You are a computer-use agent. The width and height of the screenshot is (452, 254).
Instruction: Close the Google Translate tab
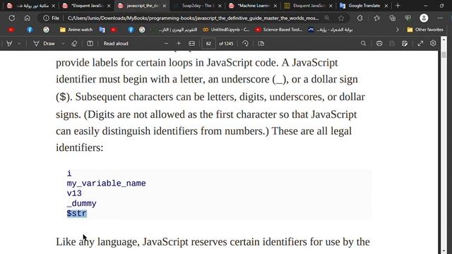[x=386, y=6]
